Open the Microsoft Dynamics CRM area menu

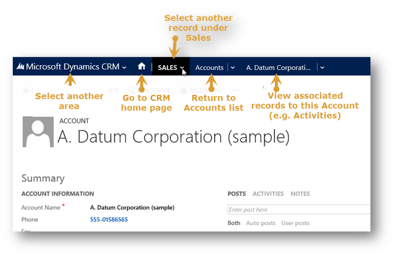tap(76, 67)
